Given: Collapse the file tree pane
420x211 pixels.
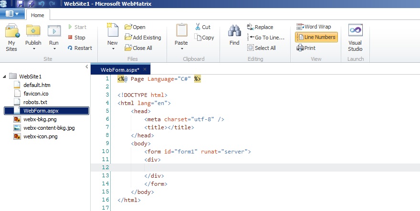Looking at the screenshot, I should (86, 67).
